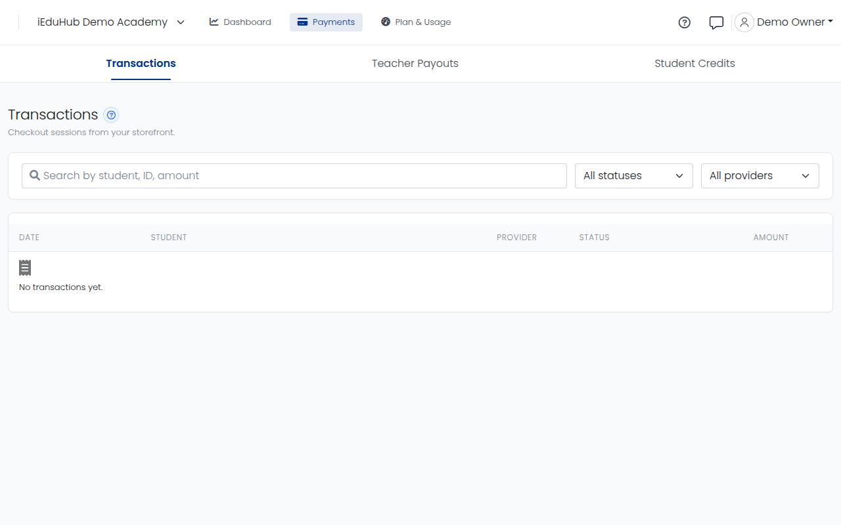The height and width of the screenshot is (525, 841).
Task: Click the Payments card icon
Action: pos(302,22)
